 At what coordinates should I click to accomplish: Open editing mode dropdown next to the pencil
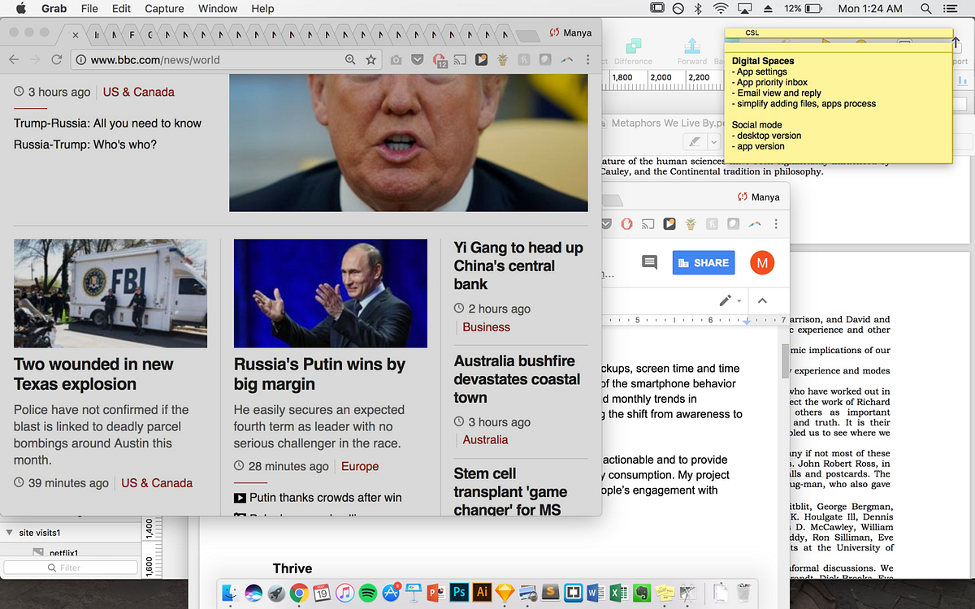point(739,301)
